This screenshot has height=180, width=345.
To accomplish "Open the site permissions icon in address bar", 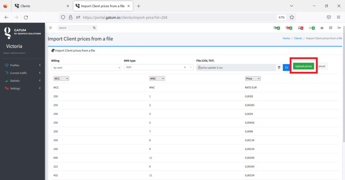I will [78, 17].
